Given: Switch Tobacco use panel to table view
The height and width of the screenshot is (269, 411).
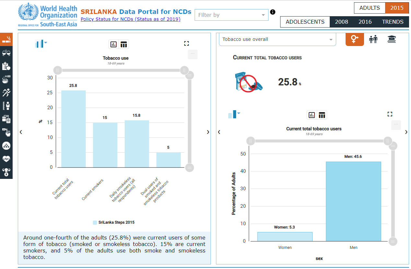Looking at the screenshot, I should (x=124, y=44).
